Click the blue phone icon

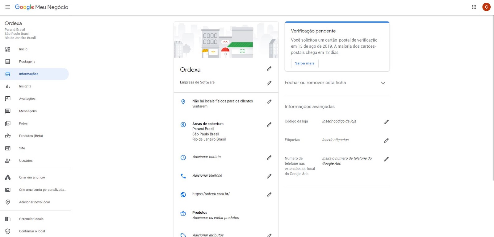[x=183, y=176]
